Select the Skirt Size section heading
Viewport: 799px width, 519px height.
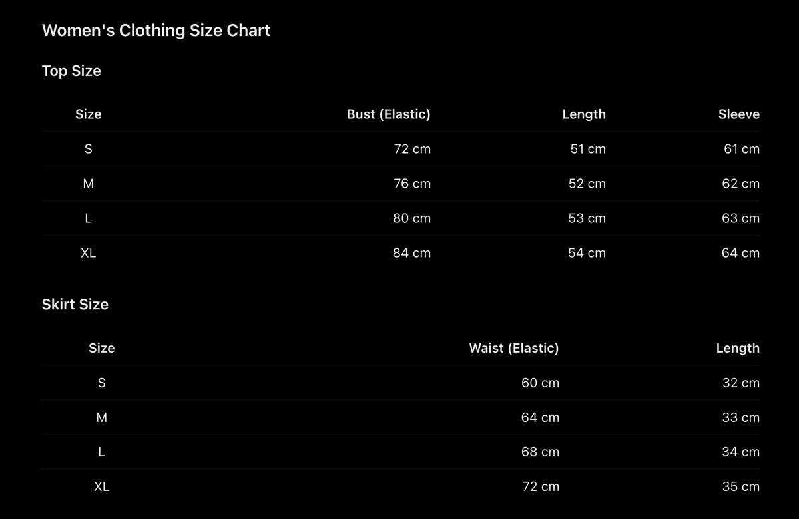point(75,304)
